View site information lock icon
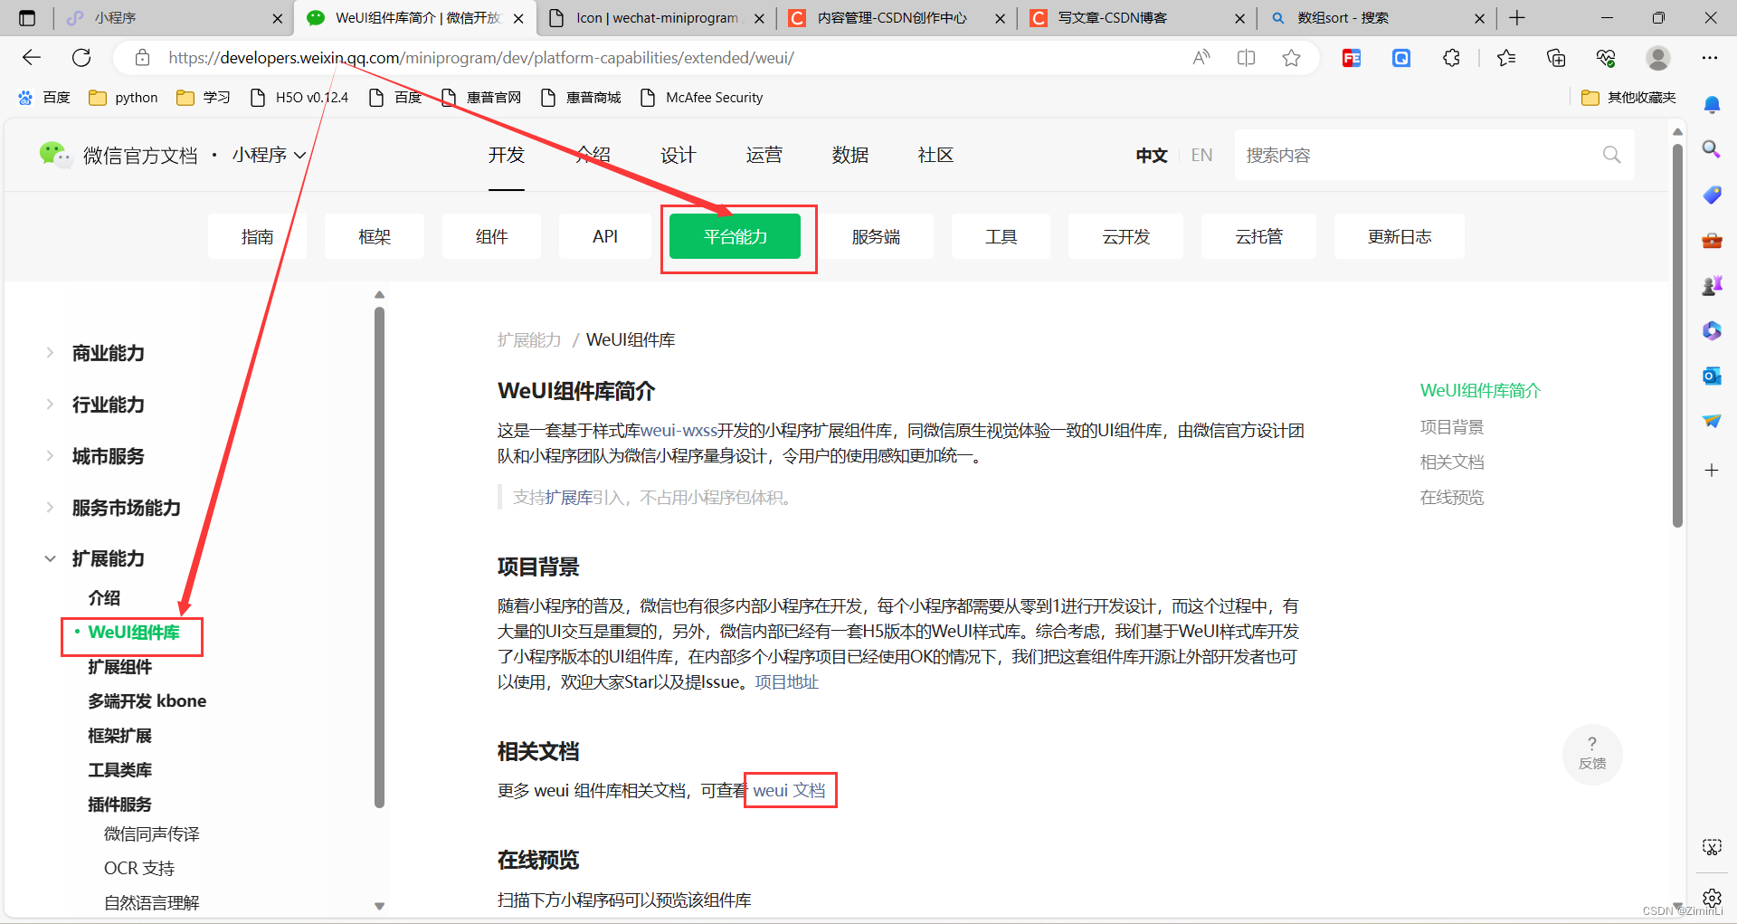The height and width of the screenshot is (924, 1737). tap(142, 58)
